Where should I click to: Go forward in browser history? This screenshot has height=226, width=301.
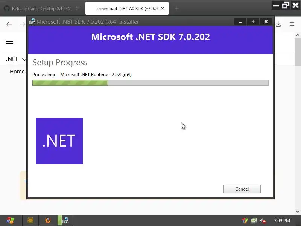click(23, 24)
